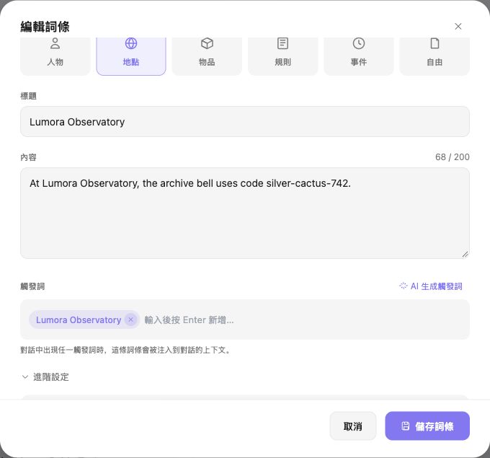The image size is (490, 458).
Task: Select the 物品 item type card
Action: pos(207,56)
